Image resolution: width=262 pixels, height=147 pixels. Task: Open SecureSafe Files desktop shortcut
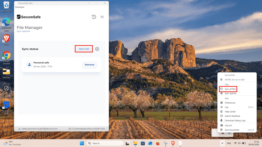coord(6,108)
